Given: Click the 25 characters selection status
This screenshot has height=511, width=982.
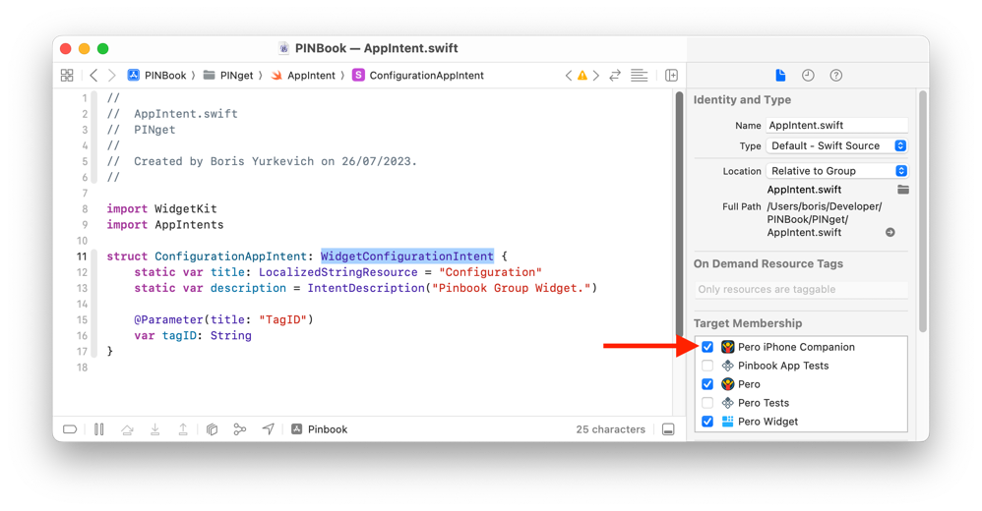Looking at the screenshot, I should [x=611, y=429].
